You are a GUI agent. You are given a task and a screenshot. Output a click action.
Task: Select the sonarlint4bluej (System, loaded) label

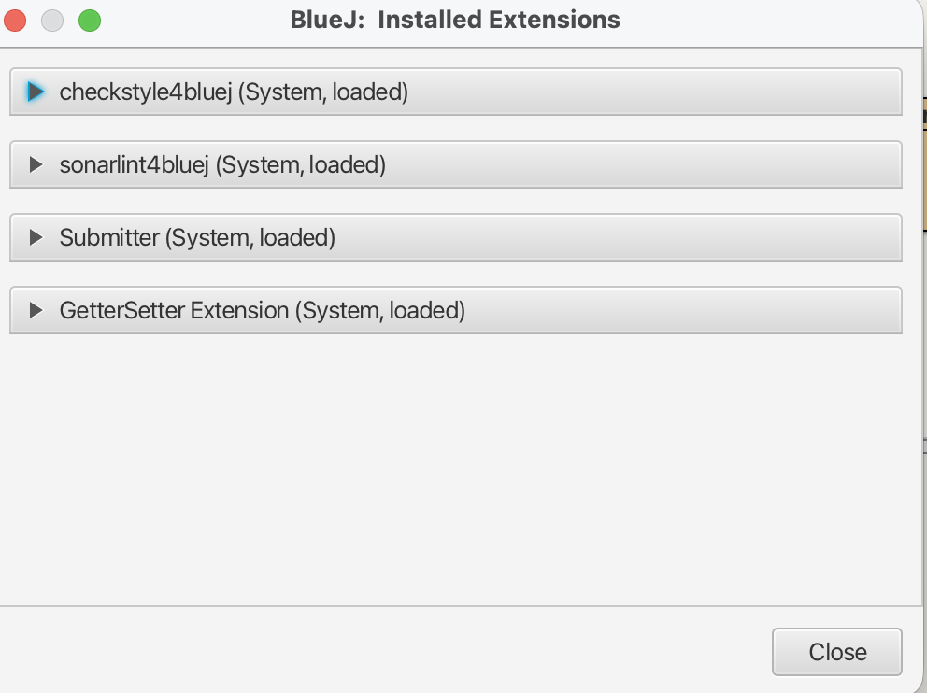pos(222,165)
